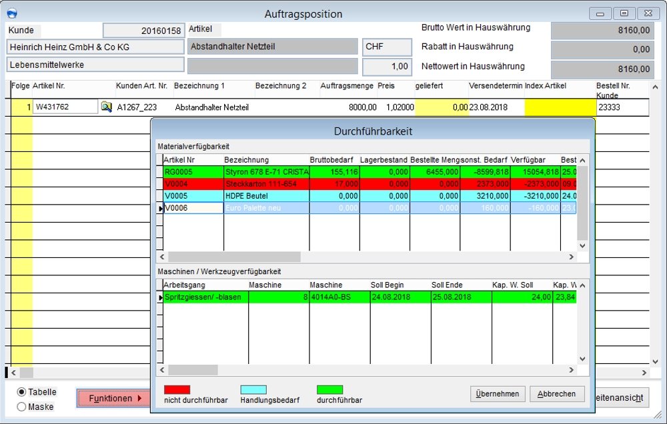Click the machine table horizontal scroll-right arrow
This screenshot has width=667, height=424.
572,370
